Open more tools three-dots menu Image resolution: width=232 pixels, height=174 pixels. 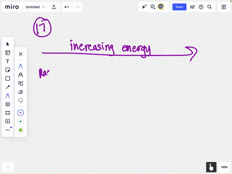pos(8,130)
